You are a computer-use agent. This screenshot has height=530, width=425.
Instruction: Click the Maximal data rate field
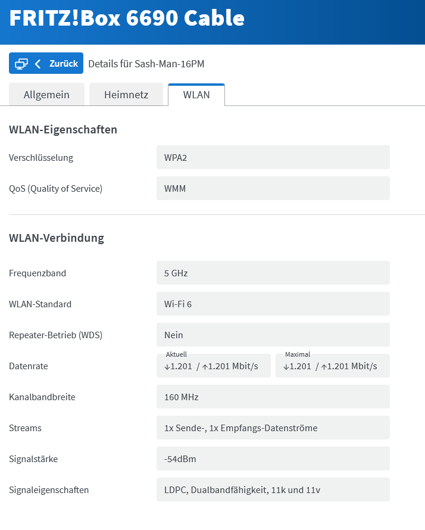[332, 366]
